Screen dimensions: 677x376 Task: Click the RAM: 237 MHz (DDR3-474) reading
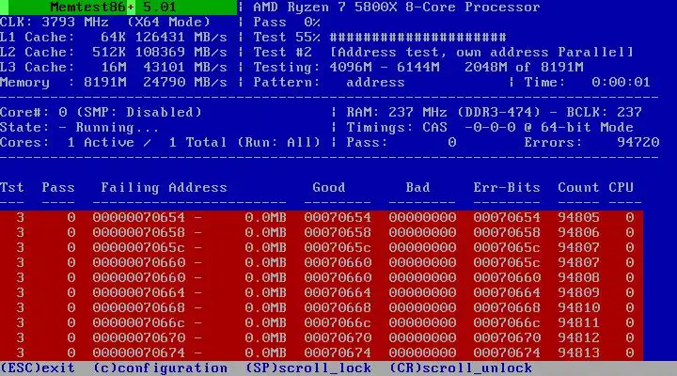click(x=443, y=112)
